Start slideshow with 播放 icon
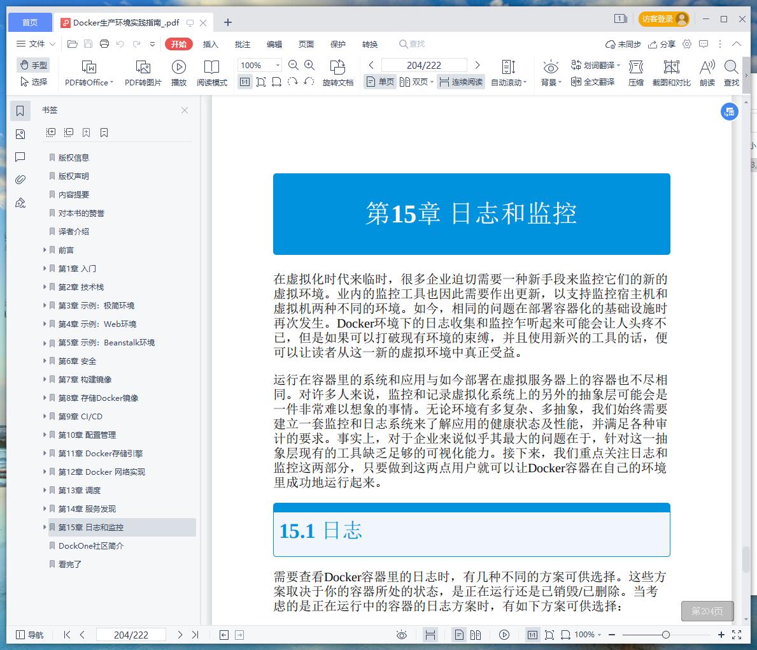 tap(179, 73)
